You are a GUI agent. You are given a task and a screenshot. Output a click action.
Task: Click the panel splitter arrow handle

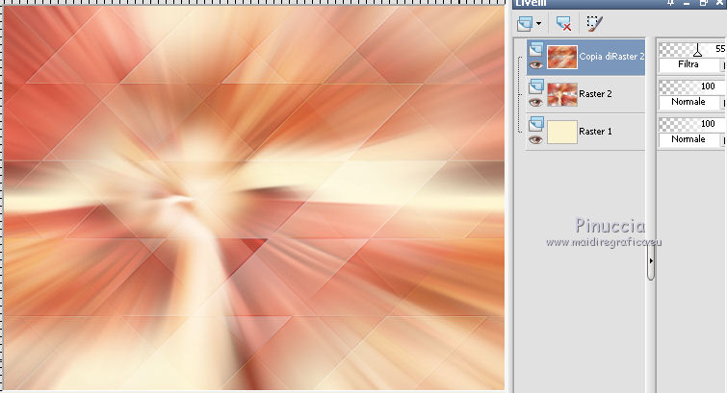click(x=651, y=261)
